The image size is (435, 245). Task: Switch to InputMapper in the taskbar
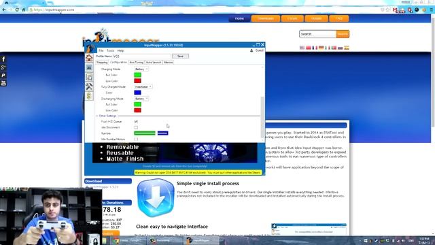[x=201, y=240]
